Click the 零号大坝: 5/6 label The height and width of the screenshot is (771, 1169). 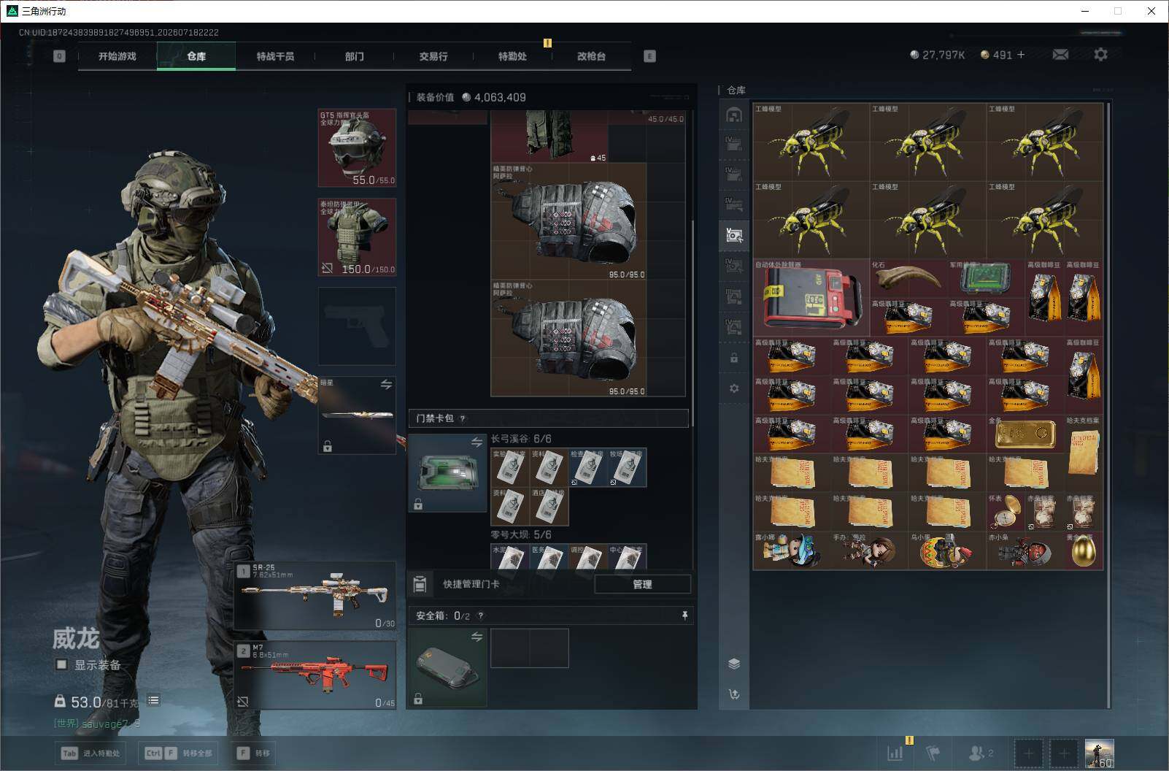tap(521, 534)
